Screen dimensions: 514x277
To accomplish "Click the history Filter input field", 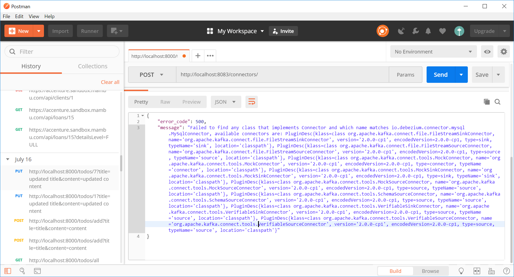I will click(62, 52).
